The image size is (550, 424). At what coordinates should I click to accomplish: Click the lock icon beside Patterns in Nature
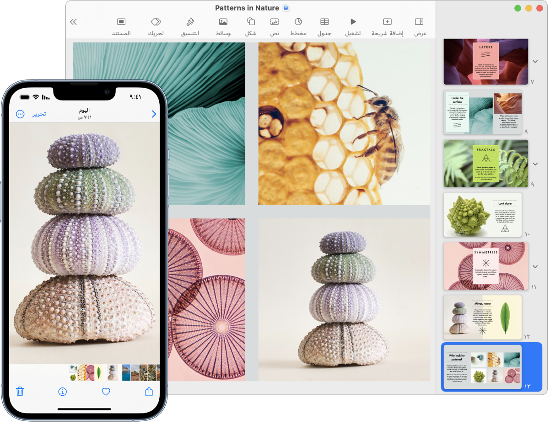click(x=286, y=7)
